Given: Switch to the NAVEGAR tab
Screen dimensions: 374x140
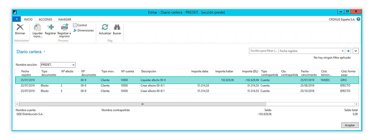Looking at the screenshot, I should coord(65,19).
